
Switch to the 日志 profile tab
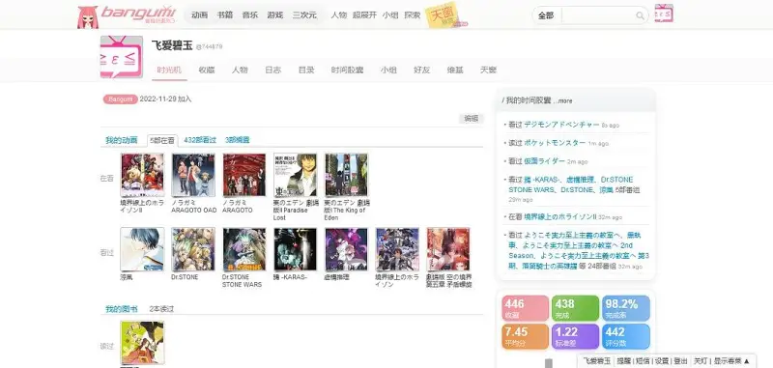pyautogui.click(x=272, y=70)
